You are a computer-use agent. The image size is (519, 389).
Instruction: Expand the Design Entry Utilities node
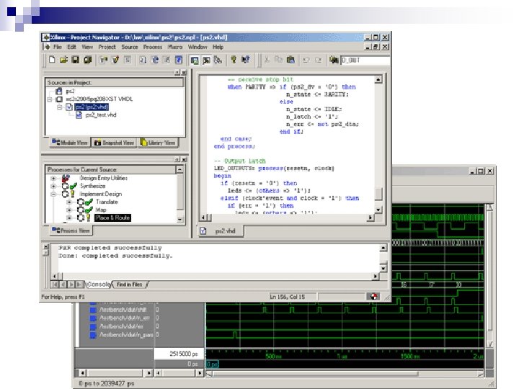[x=53, y=177]
